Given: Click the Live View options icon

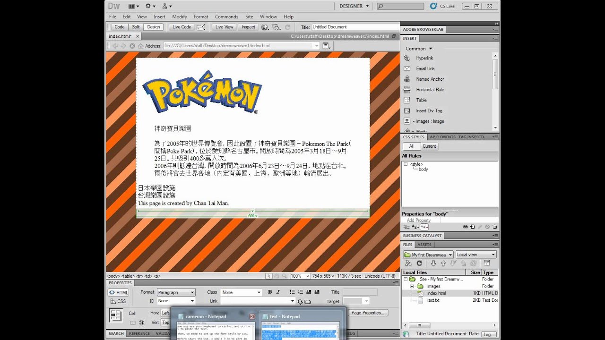Looking at the screenshot, I should 326,46.
